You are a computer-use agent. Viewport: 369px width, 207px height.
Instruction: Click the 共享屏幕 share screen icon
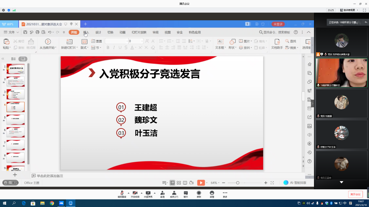tap(148, 193)
